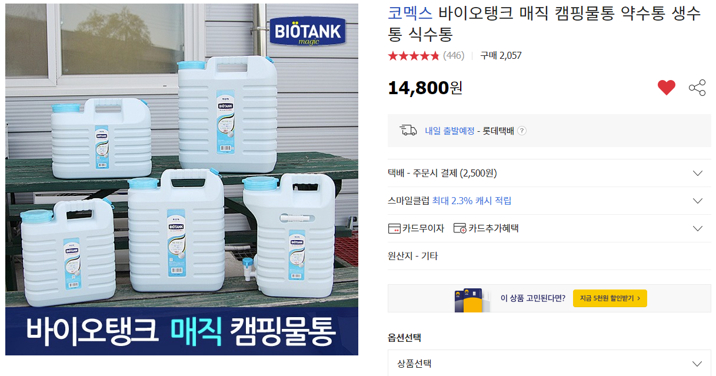This screenshot has height=376, width=716.
Task: Open the main product water tank image
Action: (x=182, y=179)
